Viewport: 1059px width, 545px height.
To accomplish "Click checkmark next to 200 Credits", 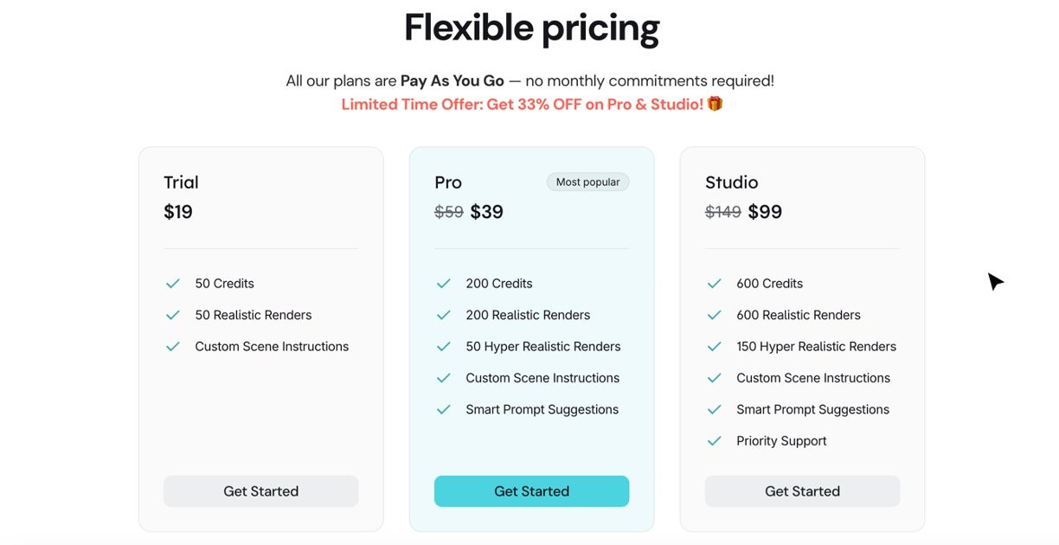I will [x=444, y=283].
